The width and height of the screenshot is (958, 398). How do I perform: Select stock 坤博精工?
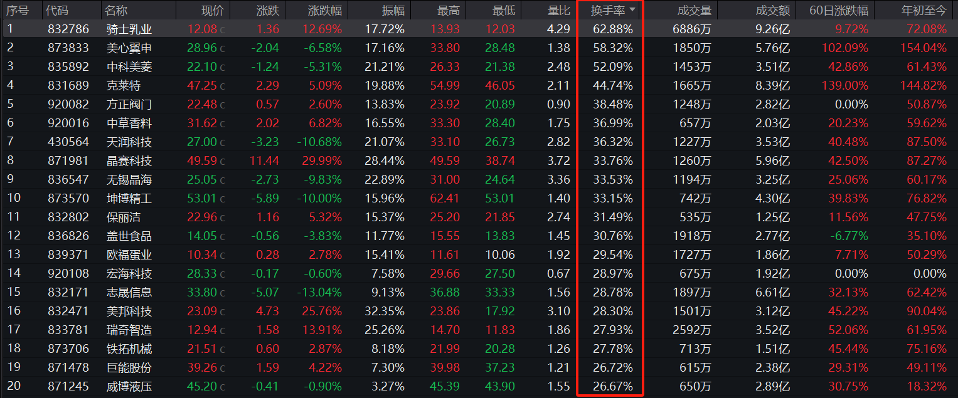point(129,198)
